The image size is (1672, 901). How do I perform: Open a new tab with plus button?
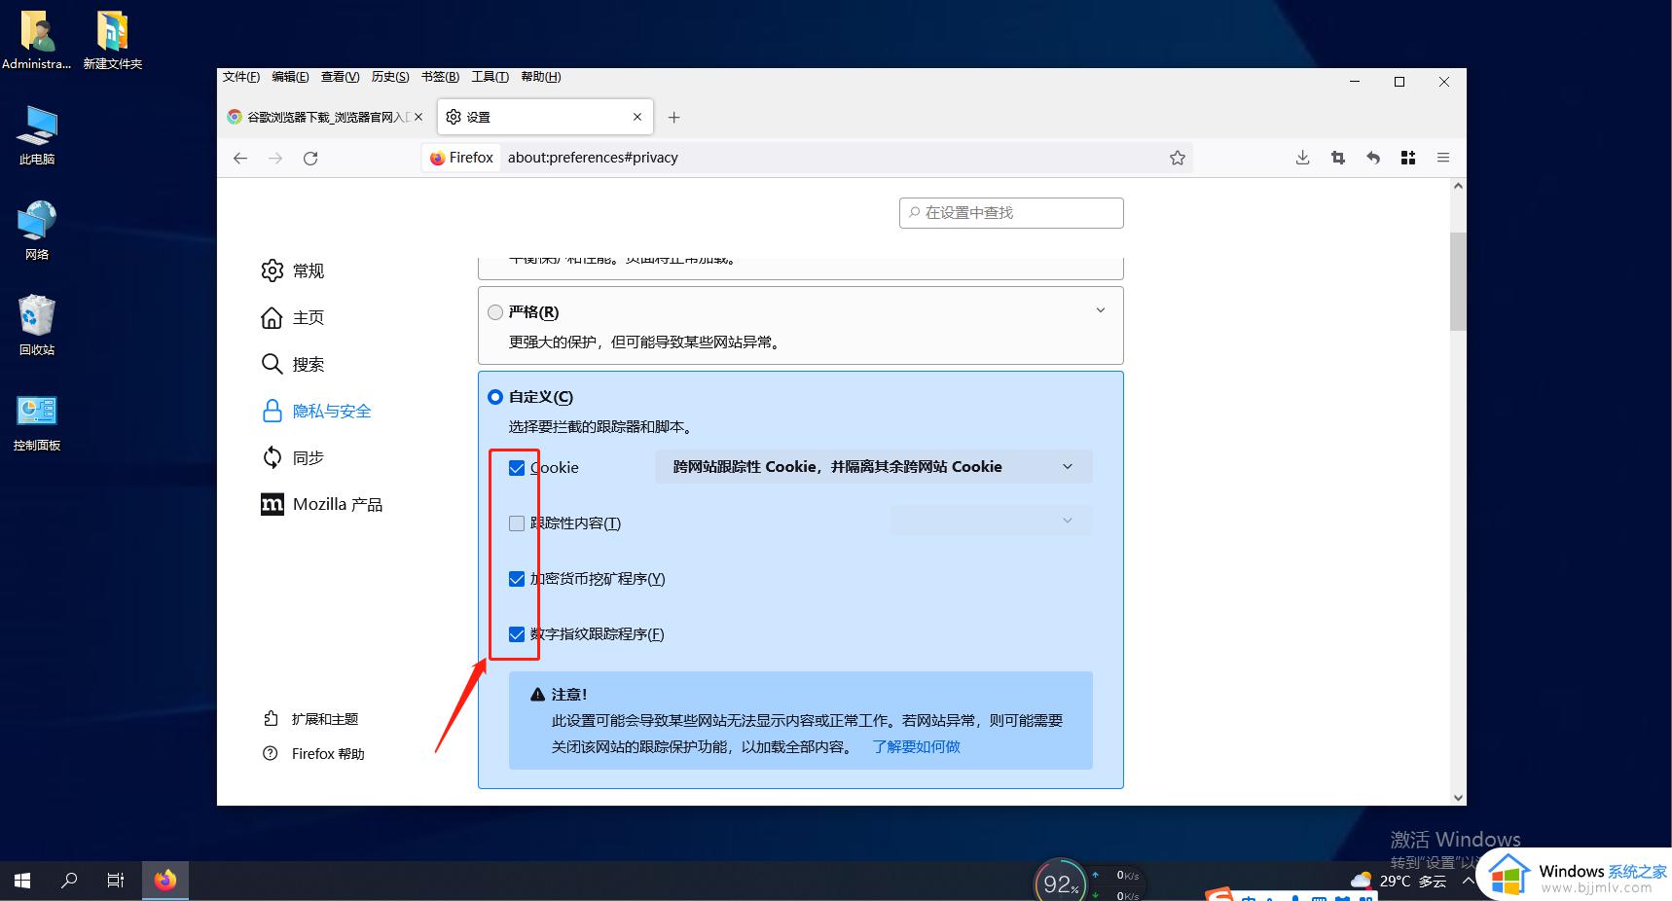click(x=673, y=117)
